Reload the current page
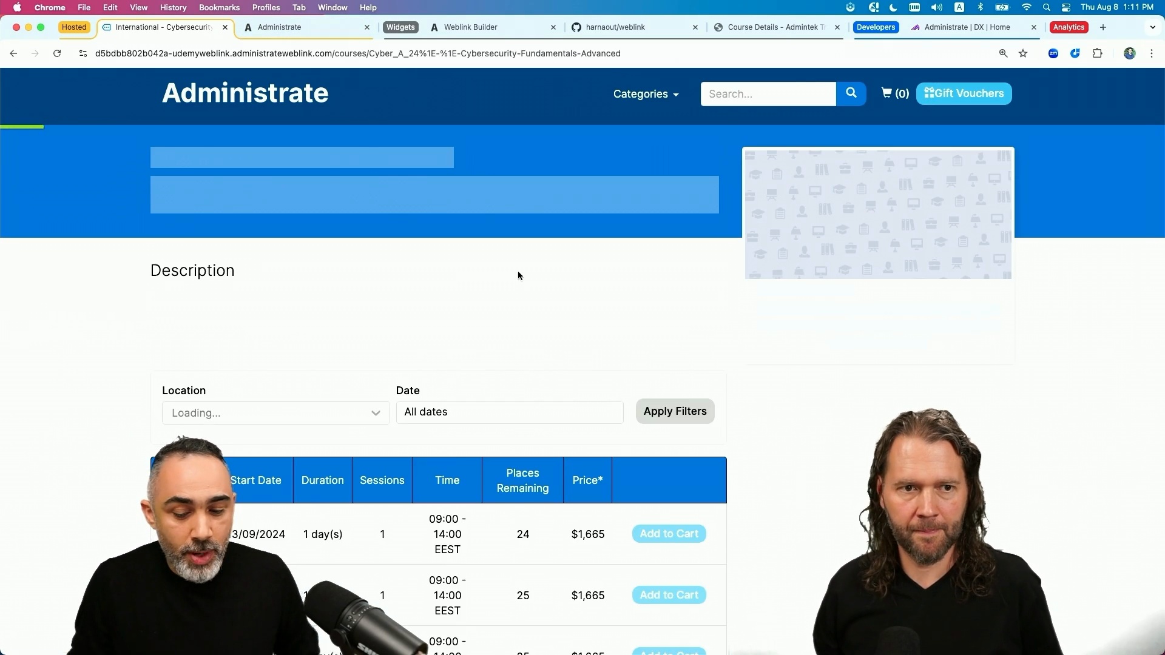 click(57, 53)
